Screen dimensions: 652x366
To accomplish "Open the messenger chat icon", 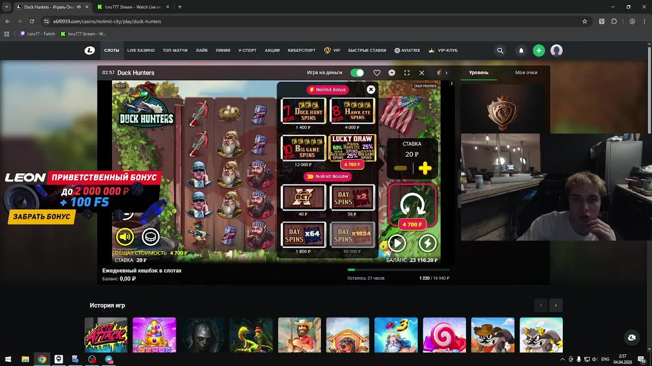I will click(x=392, y=73).
